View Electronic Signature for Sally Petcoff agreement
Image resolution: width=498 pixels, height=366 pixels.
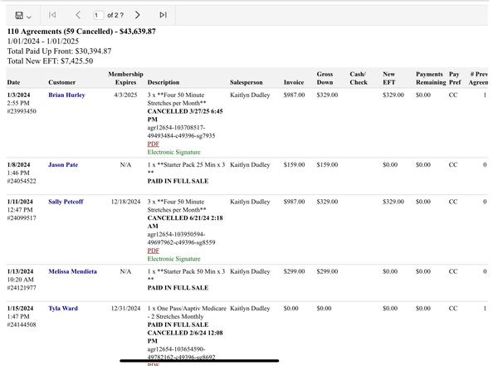coord(173,259)
